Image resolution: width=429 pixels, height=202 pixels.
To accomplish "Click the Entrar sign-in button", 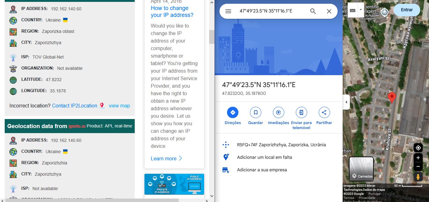I will pyautogui.click(x=407, y=10).
